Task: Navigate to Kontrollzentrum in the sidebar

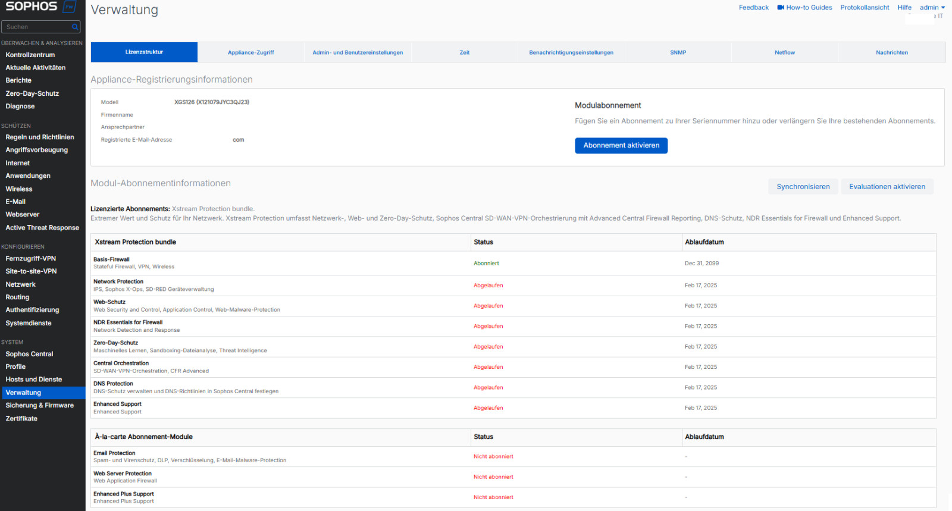Action: (x=30, y=55)
